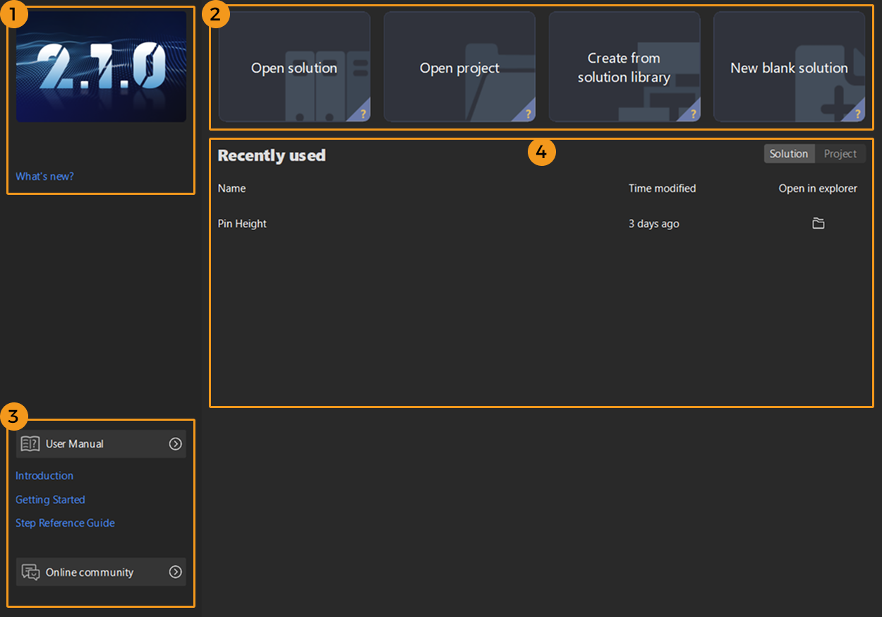Screen dimensions: 882x617
Task: Click the 2.1.0 version banner image
Action: [x=101, y=66]
